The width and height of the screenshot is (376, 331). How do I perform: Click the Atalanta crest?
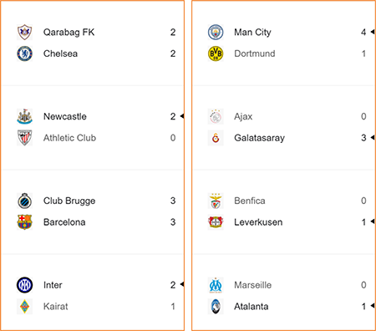pyautogui.click(x=216, y=307)
